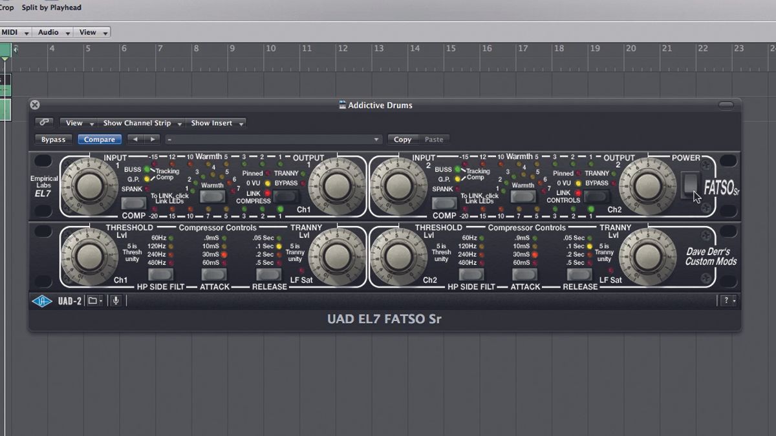Screen dimensions: 776x436
Task: Click the Addictive Drums window title icon
Action: pos(343,105)
